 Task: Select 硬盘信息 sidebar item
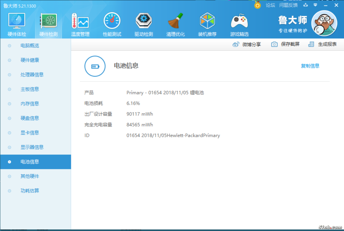30,118
